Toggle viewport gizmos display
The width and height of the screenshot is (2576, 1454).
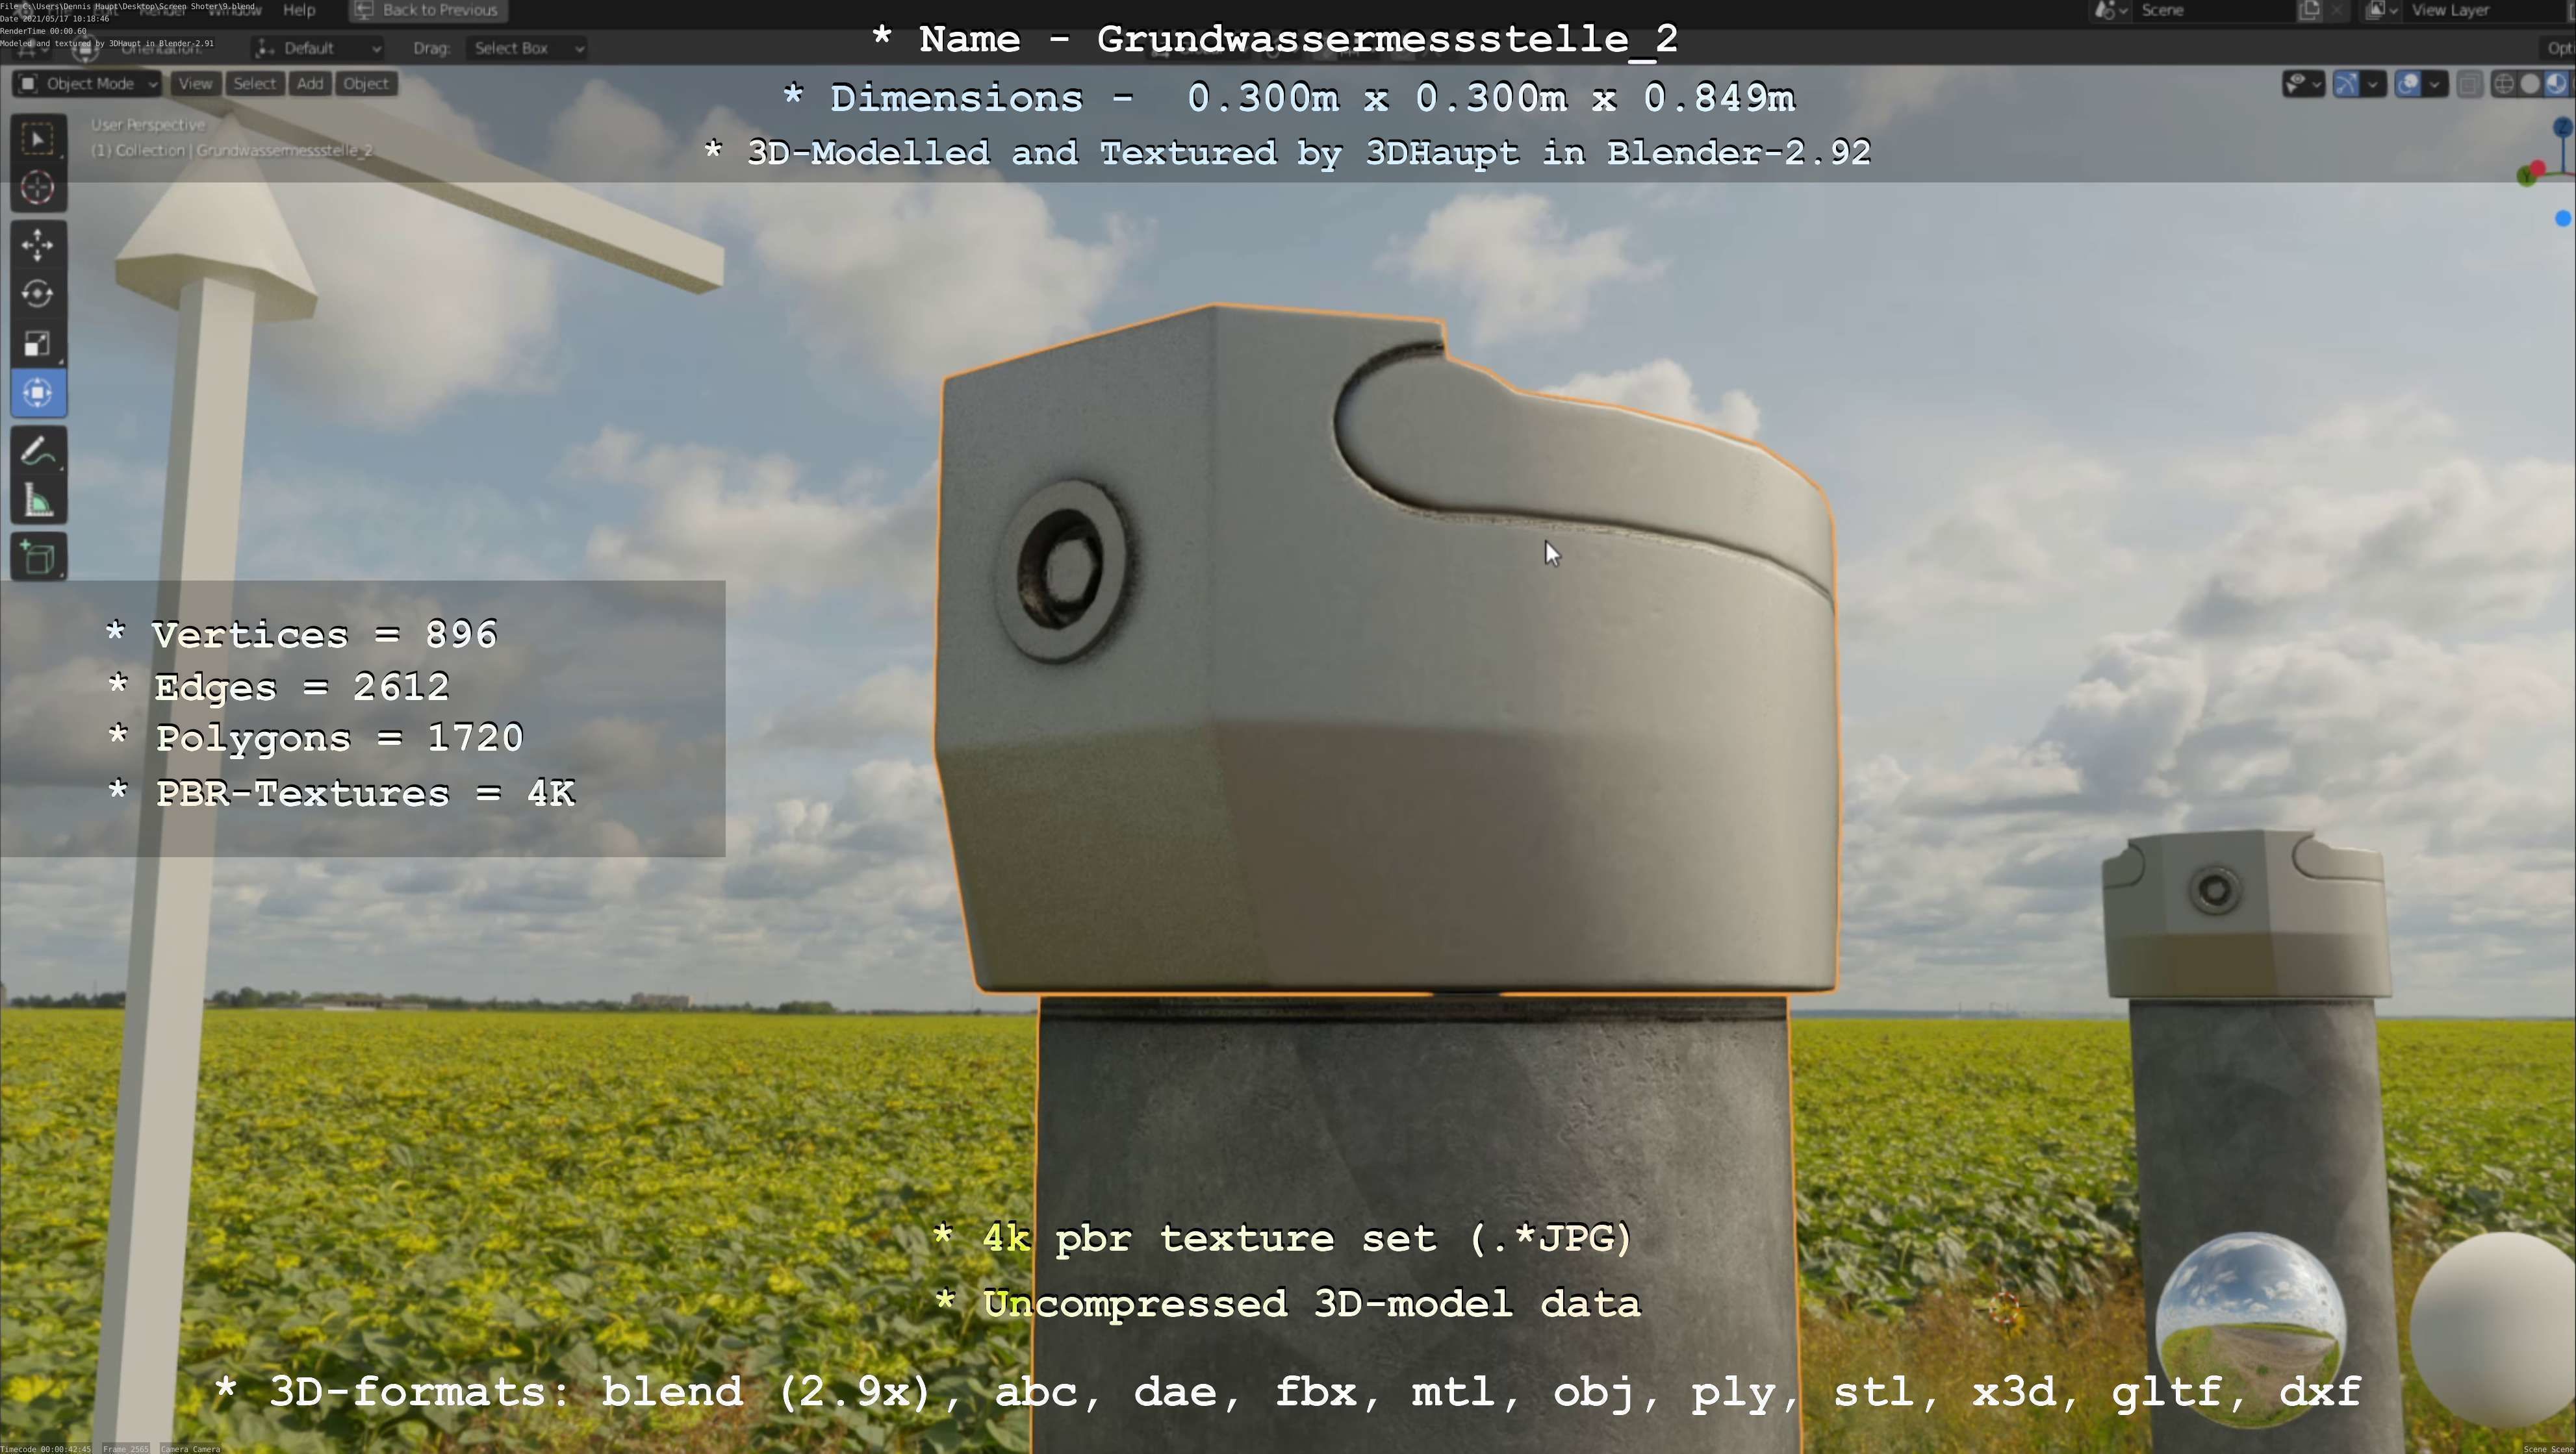pyautogui.click(x=2346, y=85)
